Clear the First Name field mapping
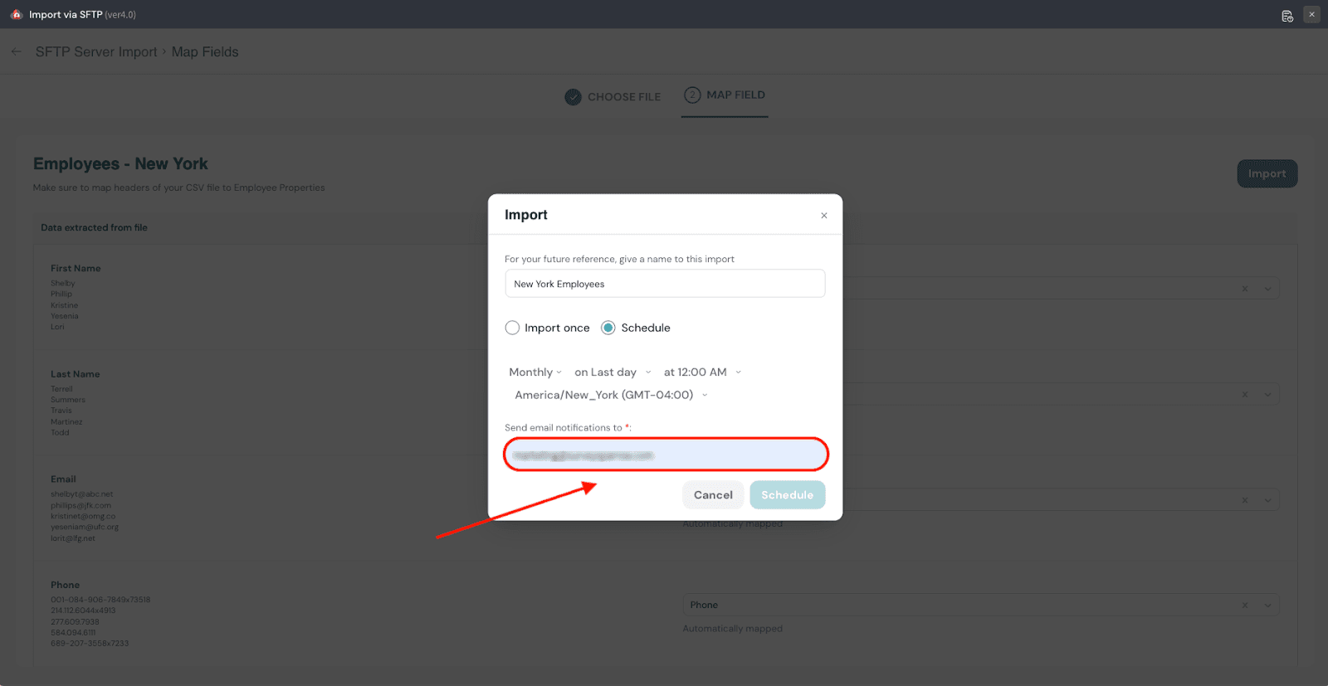 [1244, 289]
